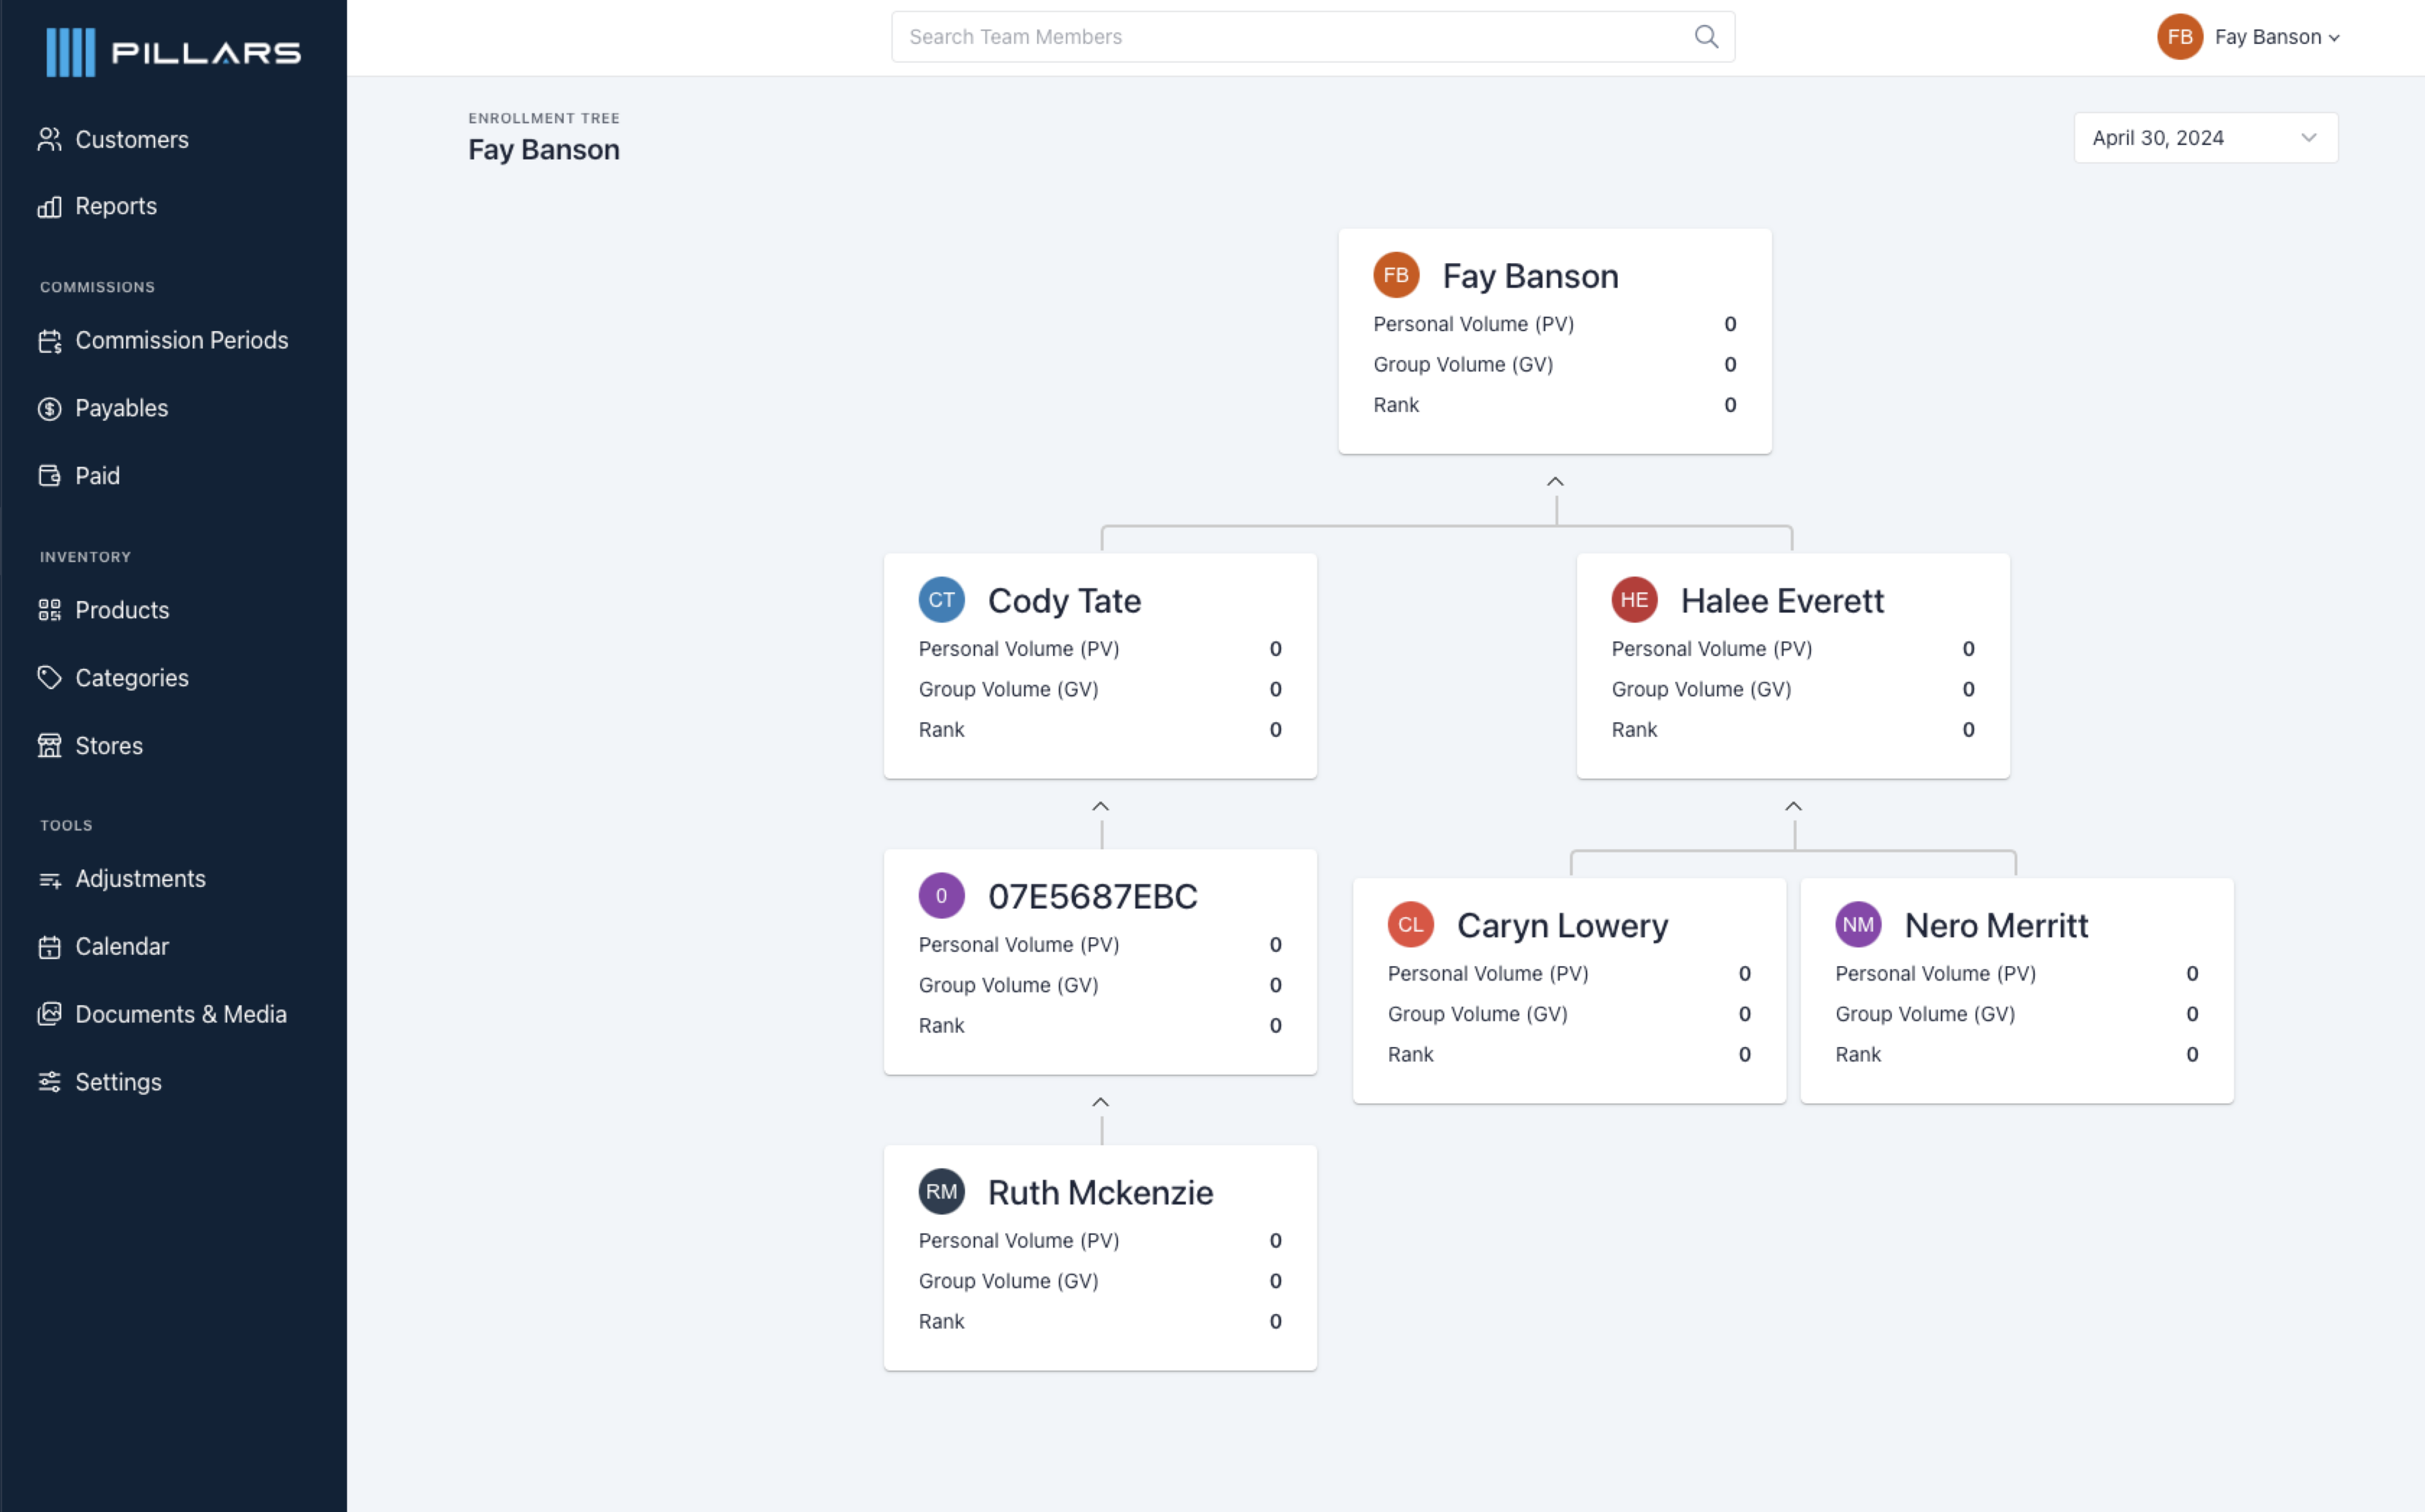Collapse node below 07E5687EBC card

click(1100, 1103)
